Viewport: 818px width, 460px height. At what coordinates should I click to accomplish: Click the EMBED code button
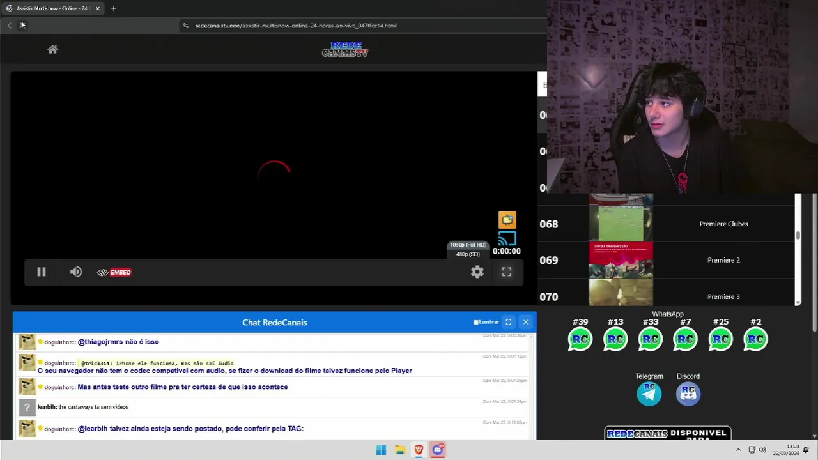114,272
